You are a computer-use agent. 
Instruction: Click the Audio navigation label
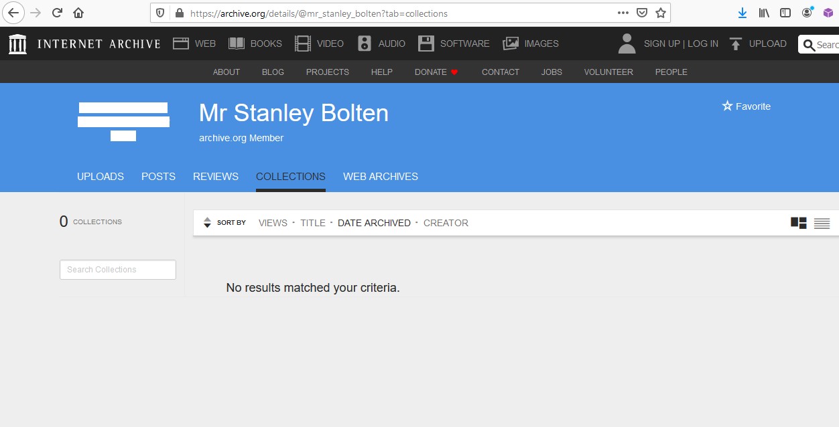[392, 44]
